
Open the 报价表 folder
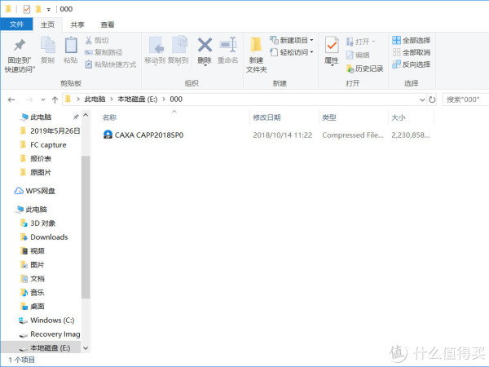pos(36,158)
